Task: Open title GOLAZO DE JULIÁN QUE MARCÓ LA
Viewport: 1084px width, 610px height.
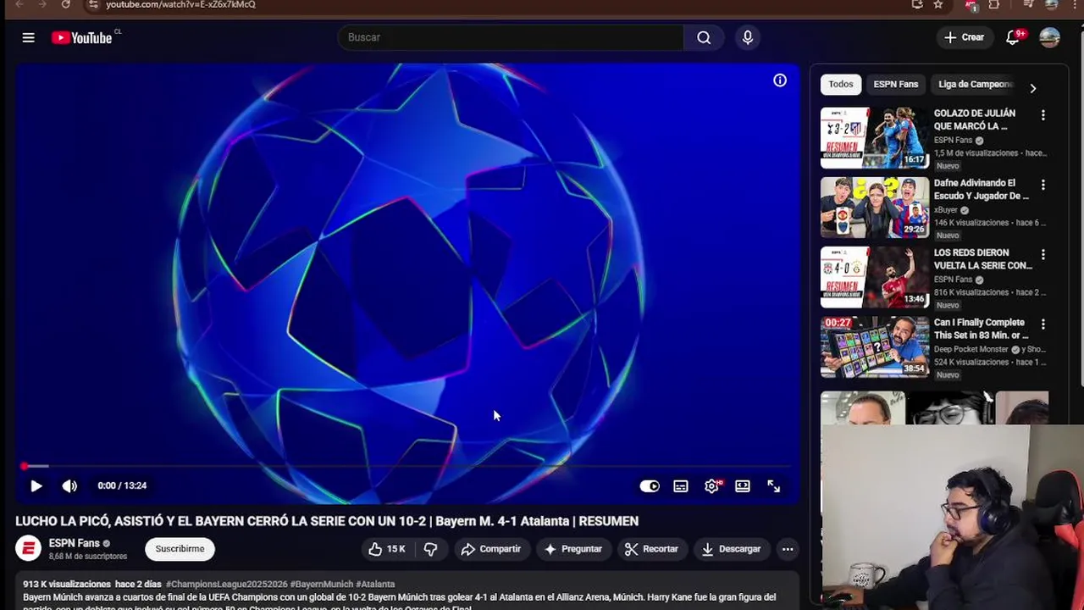Action: point(974,119)
